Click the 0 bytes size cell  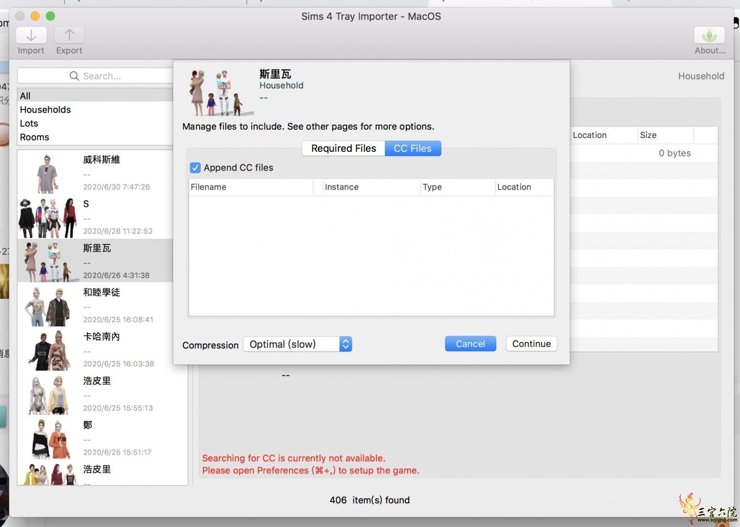click(675, 153)
